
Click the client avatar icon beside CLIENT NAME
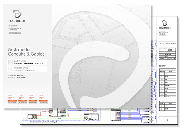(x=11, y=62)
